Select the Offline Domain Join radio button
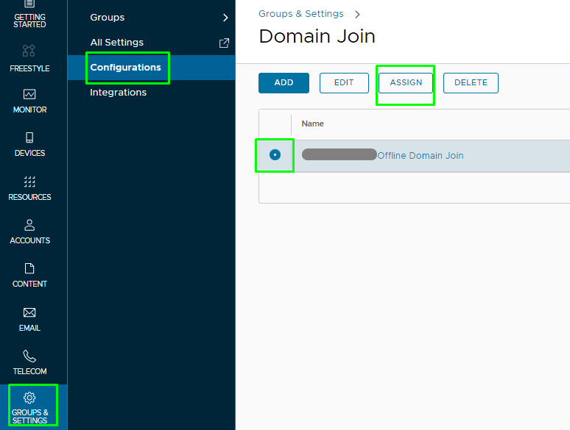This screenshot has width=570, height=430. [275, 155]
